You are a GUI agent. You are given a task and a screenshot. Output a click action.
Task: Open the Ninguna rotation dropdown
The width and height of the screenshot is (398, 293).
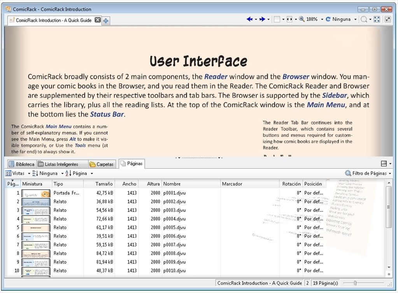click(x=355, y=19)
